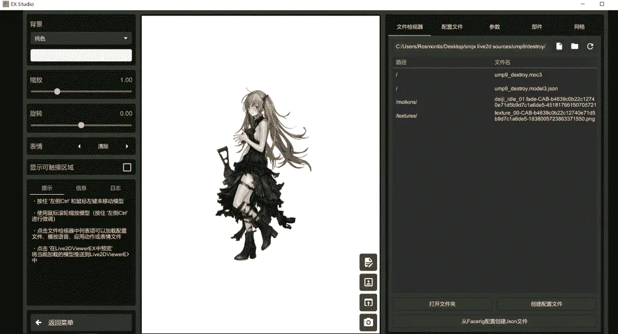
Task: Browse folder using the folder icon
Action: pos(575,46)
